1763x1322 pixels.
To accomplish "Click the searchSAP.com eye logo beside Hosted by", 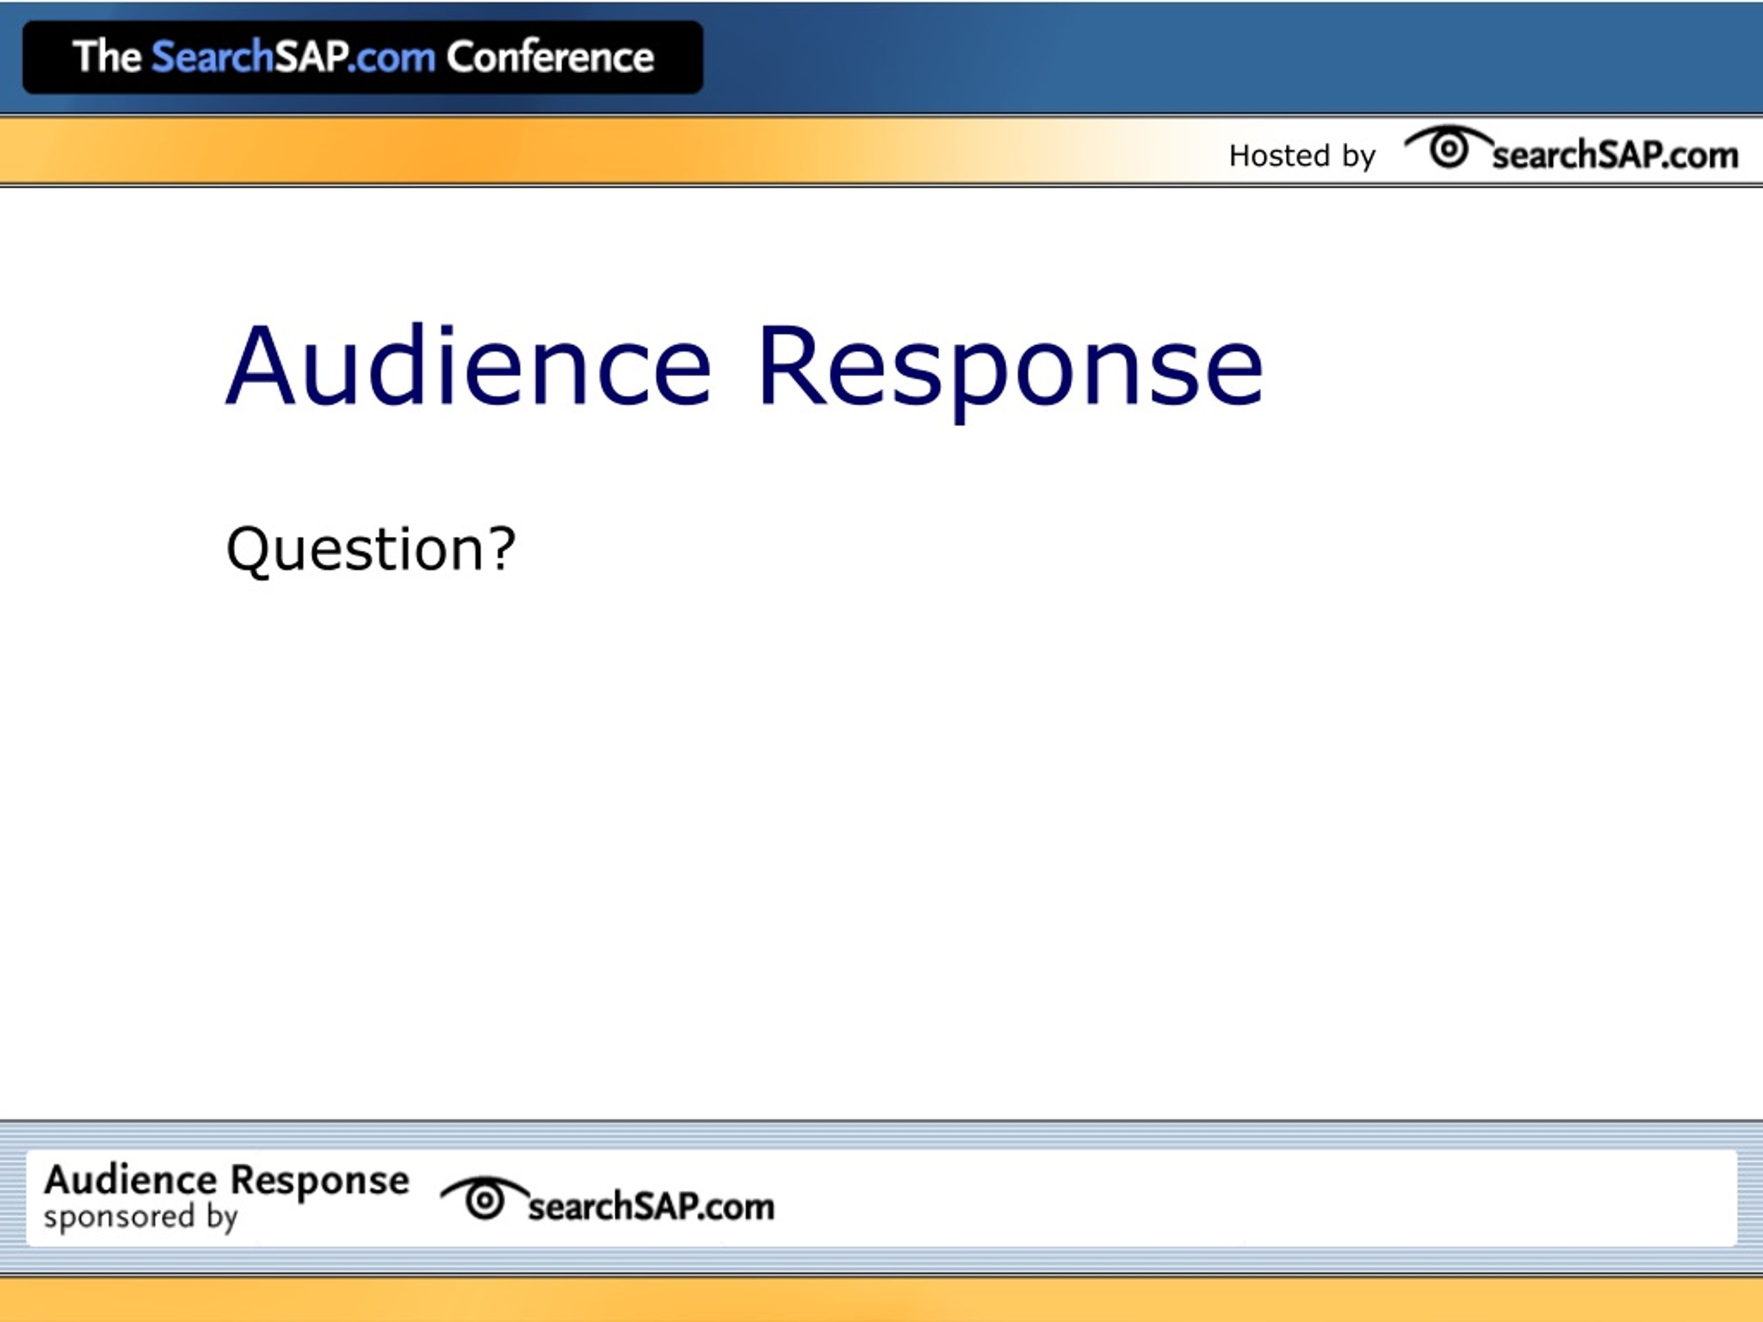I will 1571,149.
